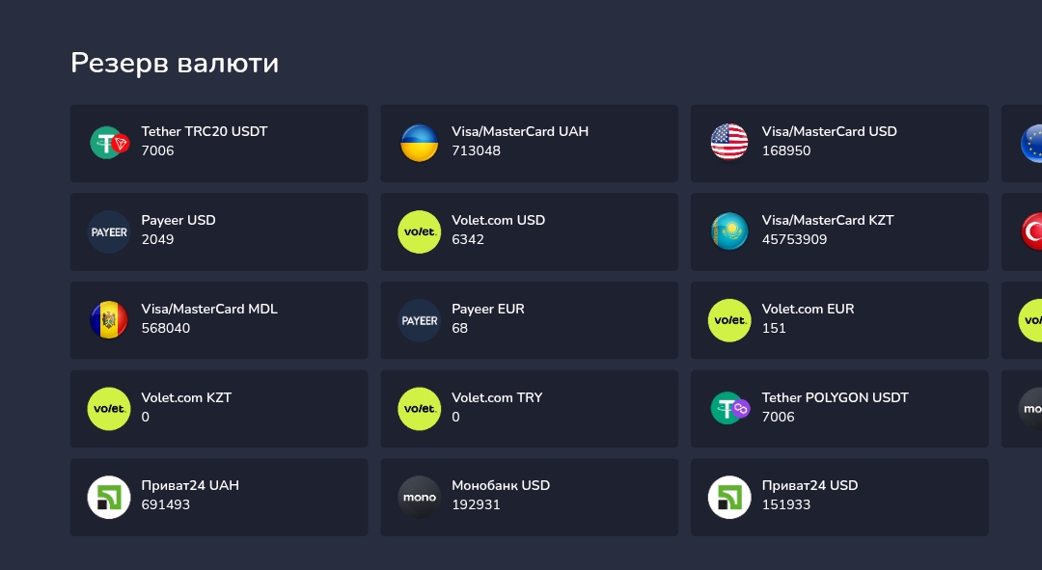The width and height of the screenshot is (1042, 570).
Task: Select the Payeer EUR reserve card
Action: coord(529,320)
